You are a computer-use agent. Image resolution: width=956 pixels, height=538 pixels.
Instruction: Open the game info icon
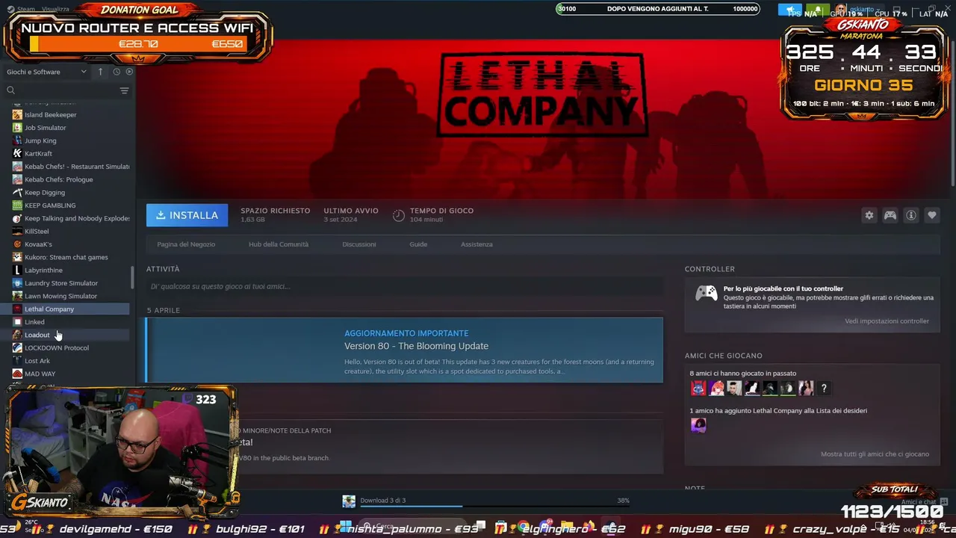tap(911, 215)
